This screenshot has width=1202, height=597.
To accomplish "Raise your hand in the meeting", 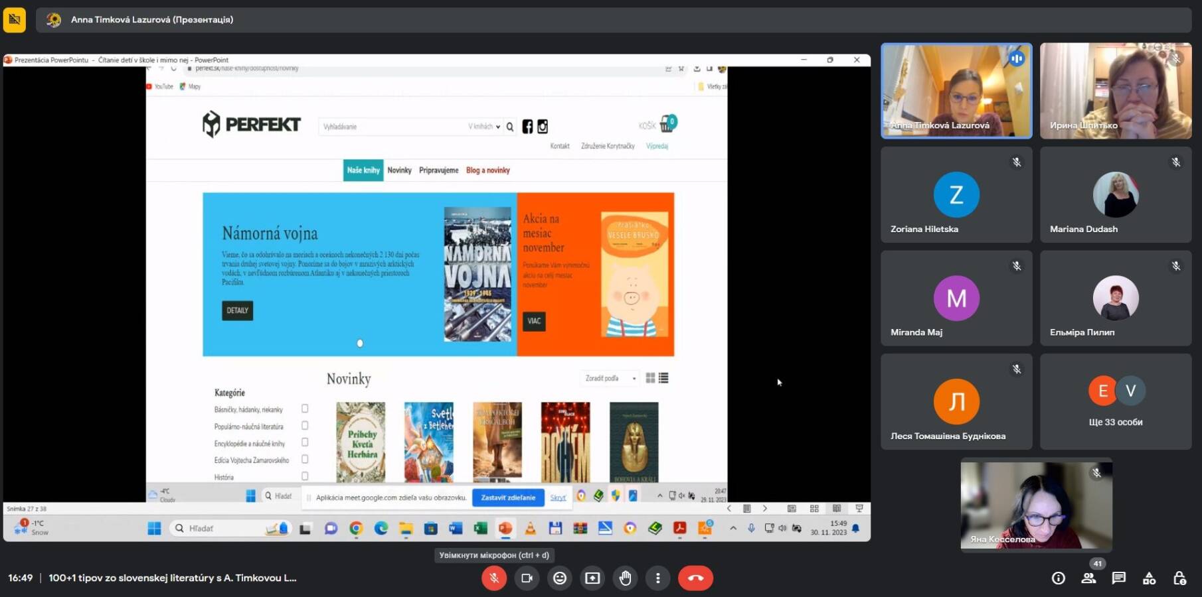I will 625,578.
